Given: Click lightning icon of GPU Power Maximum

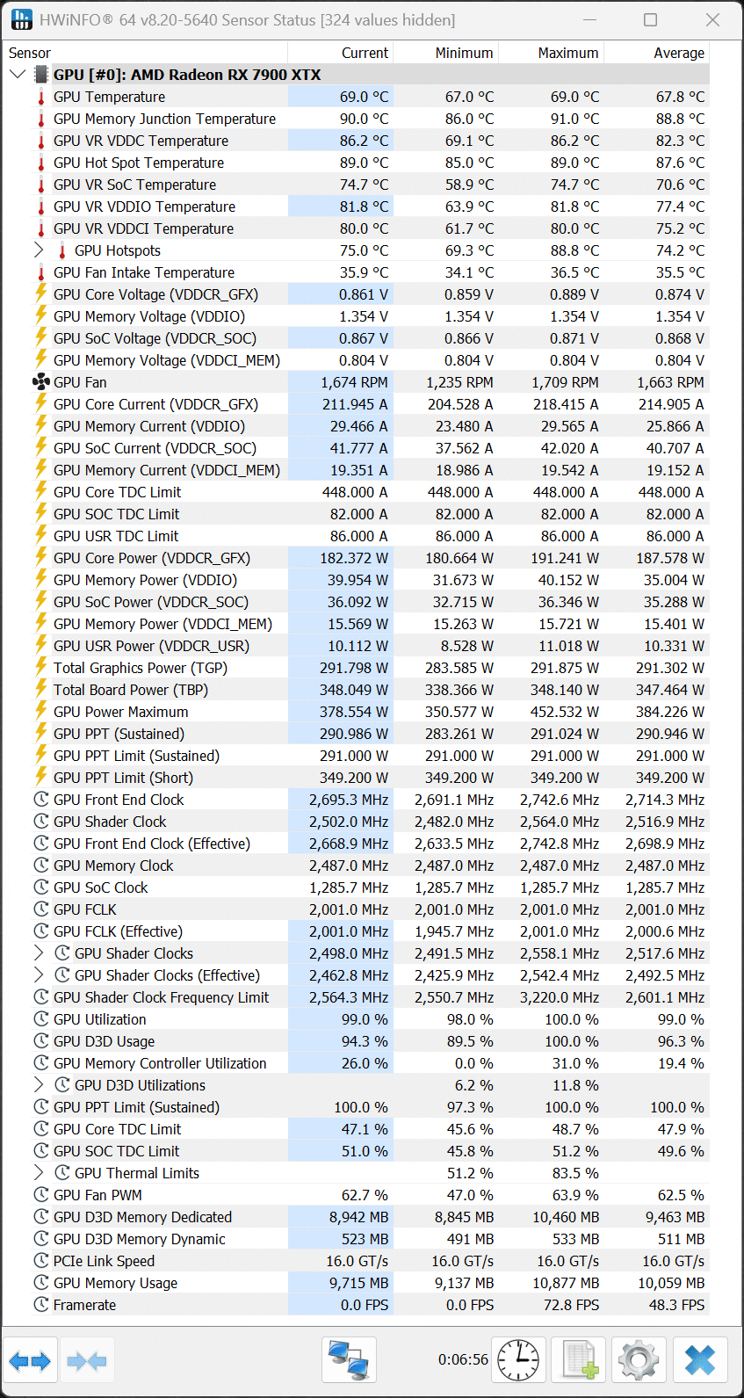Looking at the screenshot, I should click(40, 712).
